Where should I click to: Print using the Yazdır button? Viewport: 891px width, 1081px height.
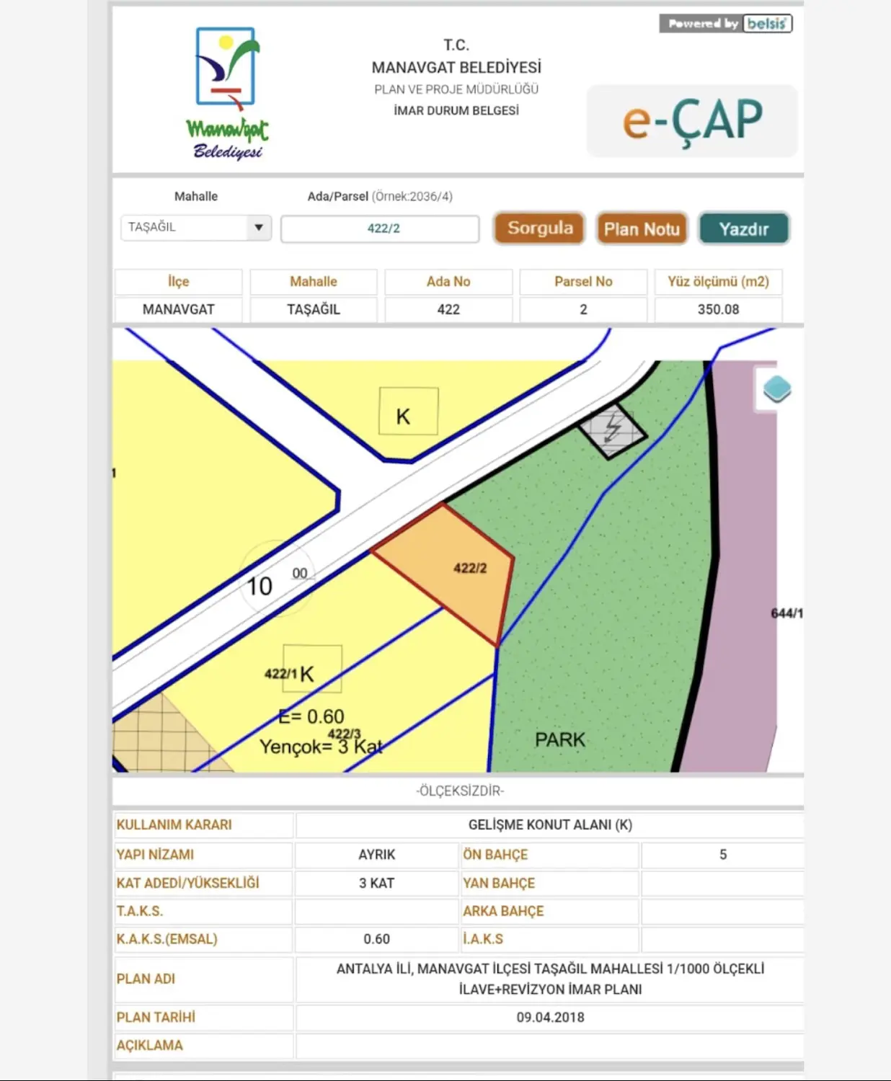(744, 229)
